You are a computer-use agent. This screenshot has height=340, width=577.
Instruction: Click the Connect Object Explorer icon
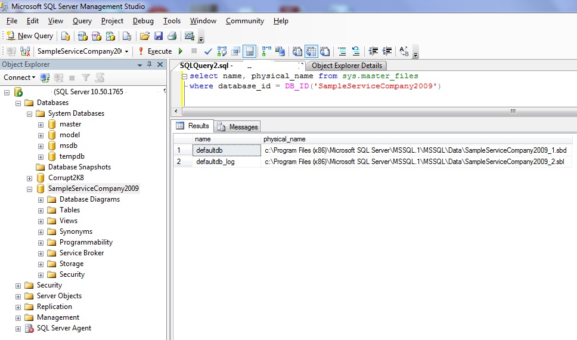click(45, 78)
